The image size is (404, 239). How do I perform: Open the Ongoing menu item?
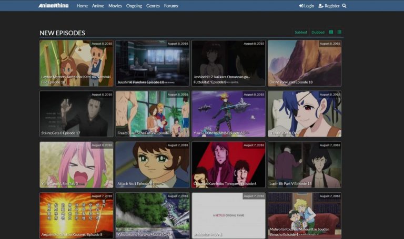134,6
